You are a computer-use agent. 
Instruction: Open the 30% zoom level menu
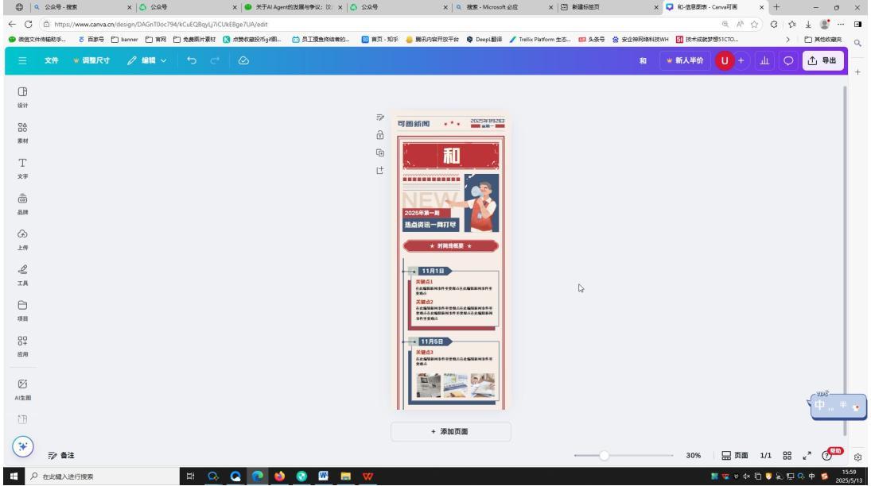[x=694, y=456]
